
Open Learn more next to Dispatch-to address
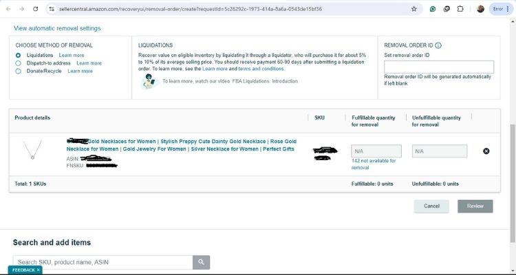(89, 63)
